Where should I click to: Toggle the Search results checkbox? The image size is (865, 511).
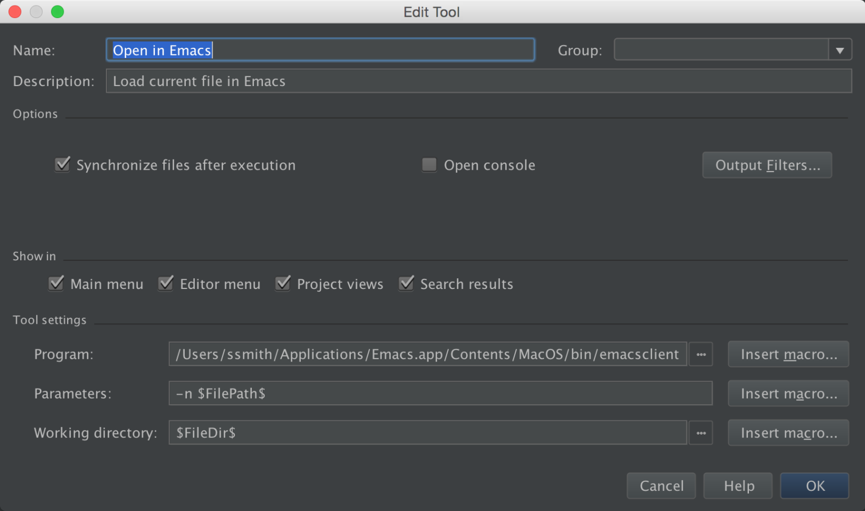pyautogui.click(x=407, y=284)
